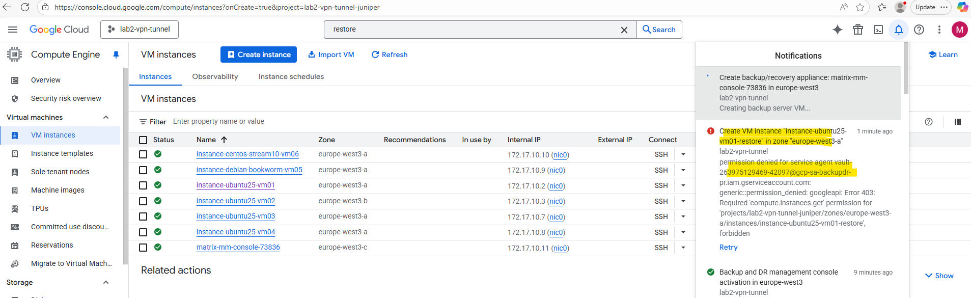Activate Cloud Shell terminal icon

point(878,30)
